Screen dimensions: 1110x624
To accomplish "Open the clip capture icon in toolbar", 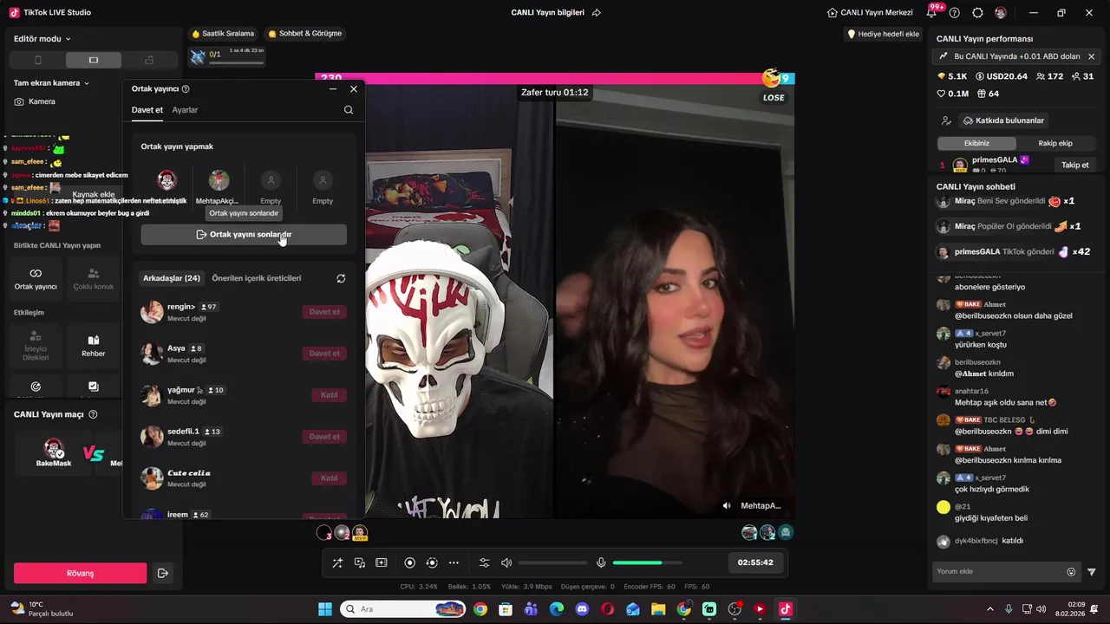I will [x=382, y=562].
